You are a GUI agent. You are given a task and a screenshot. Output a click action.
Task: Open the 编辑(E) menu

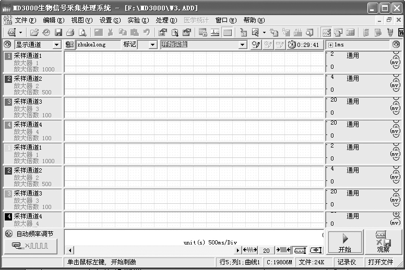click(53, 20)
